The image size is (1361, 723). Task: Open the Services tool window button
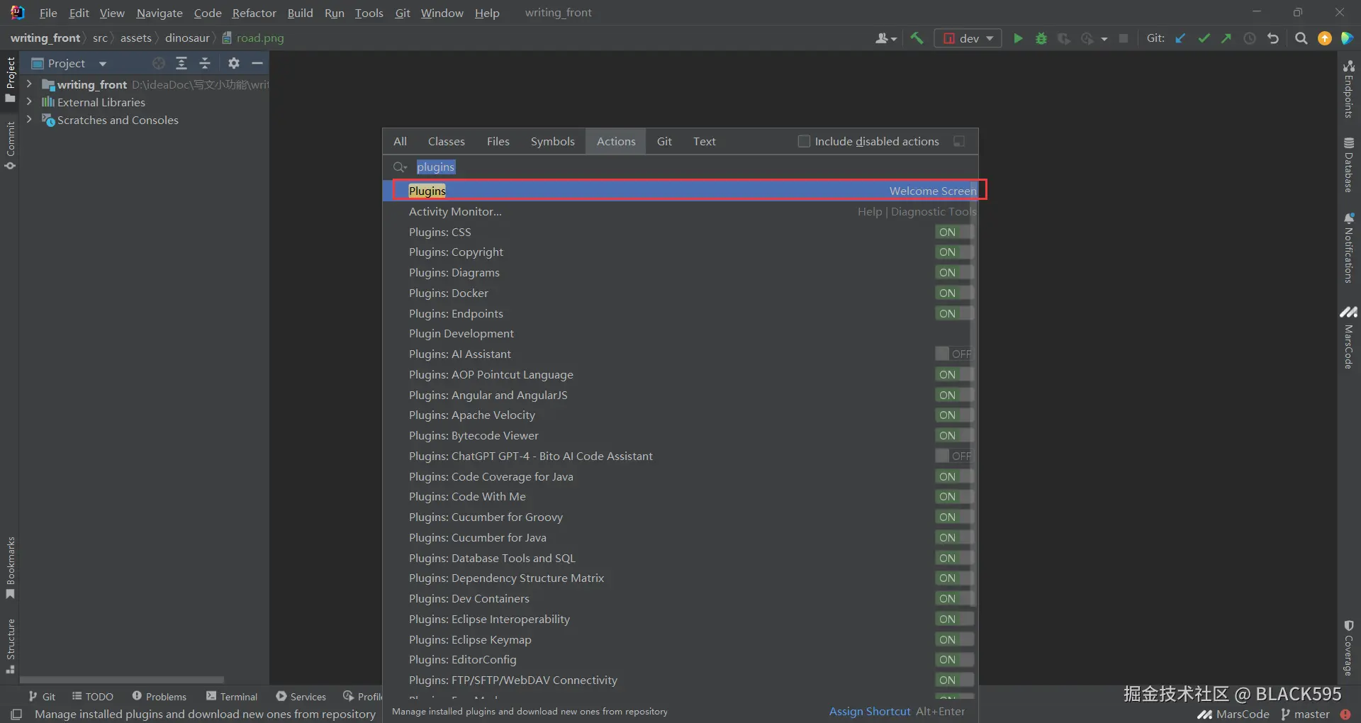pyautogui.click(x=301, y=697)
